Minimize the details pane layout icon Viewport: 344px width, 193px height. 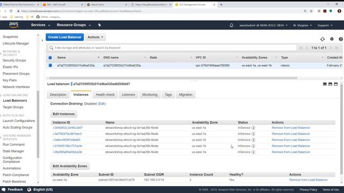[325, 84]
